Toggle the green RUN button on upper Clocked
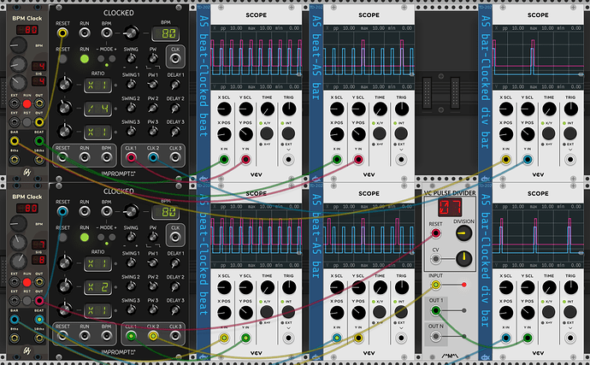This screenshot has height=365, width=590. pyautogui.click(x=85, y=59)
